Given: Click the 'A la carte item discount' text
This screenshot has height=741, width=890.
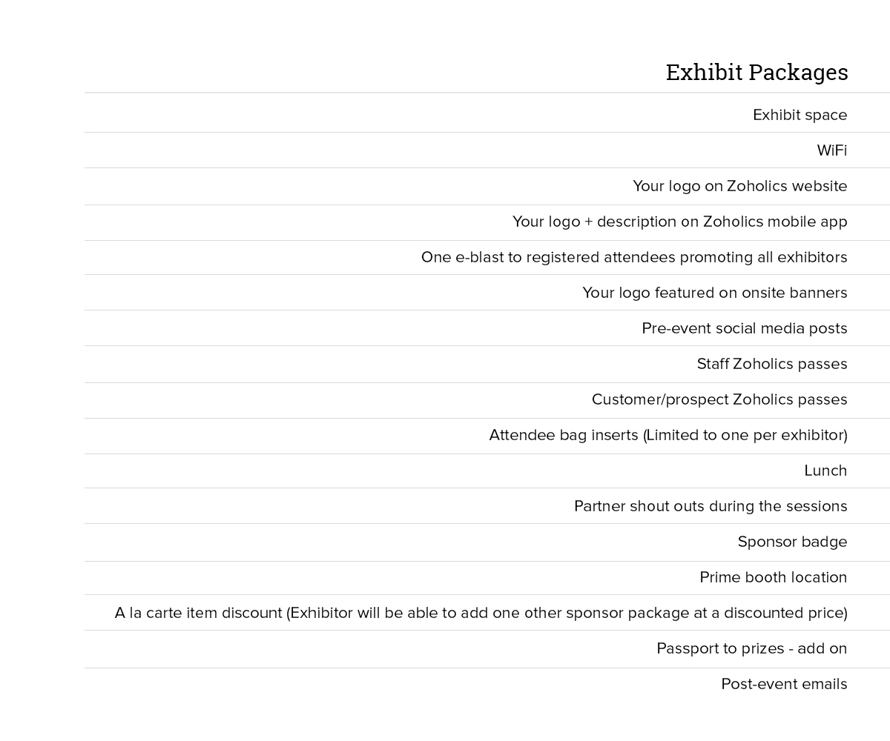Looking at the screenshot, I should click(x=198, y=613).
